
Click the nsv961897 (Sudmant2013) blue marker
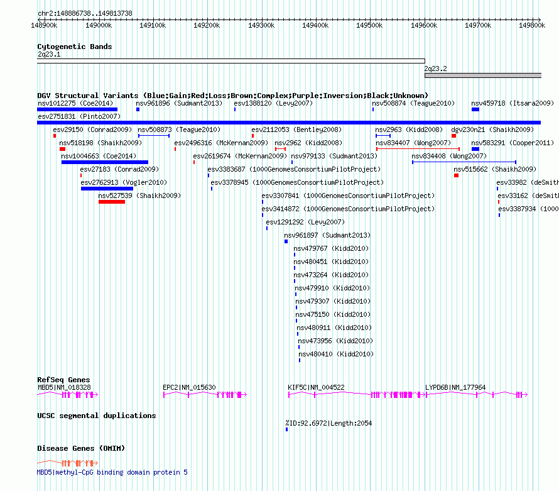point(286,241)
